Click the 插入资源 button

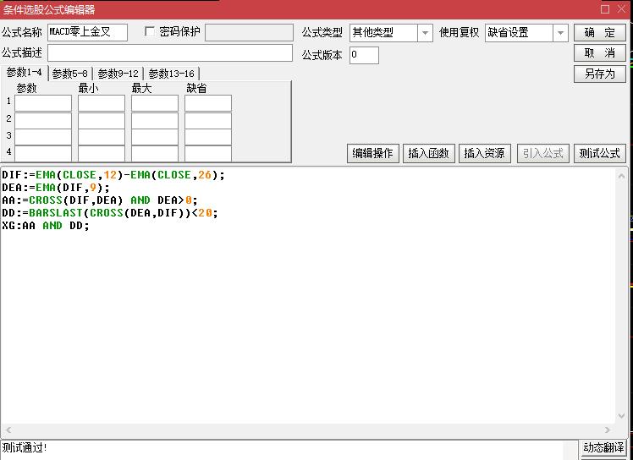(483, 153)
